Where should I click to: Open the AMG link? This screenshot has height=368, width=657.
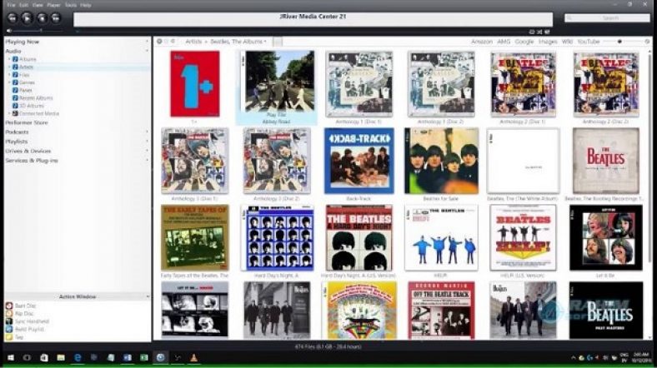pos(504,42)
